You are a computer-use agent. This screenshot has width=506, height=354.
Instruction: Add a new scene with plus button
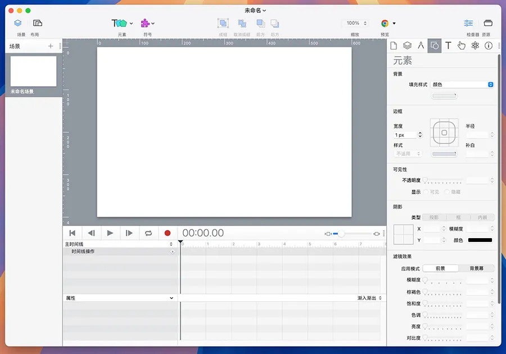51,46
